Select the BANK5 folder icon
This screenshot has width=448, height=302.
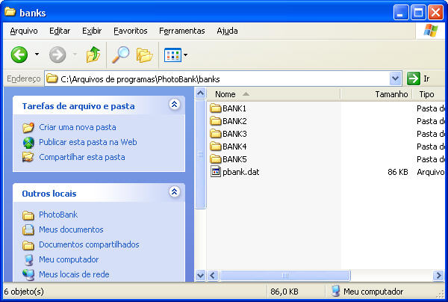click(216, 159)
